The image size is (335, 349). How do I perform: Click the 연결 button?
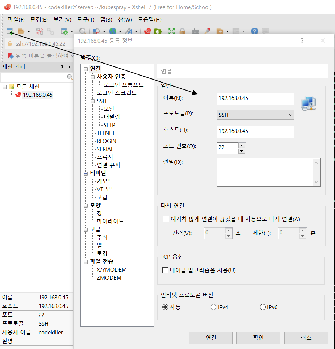[211, 338]
